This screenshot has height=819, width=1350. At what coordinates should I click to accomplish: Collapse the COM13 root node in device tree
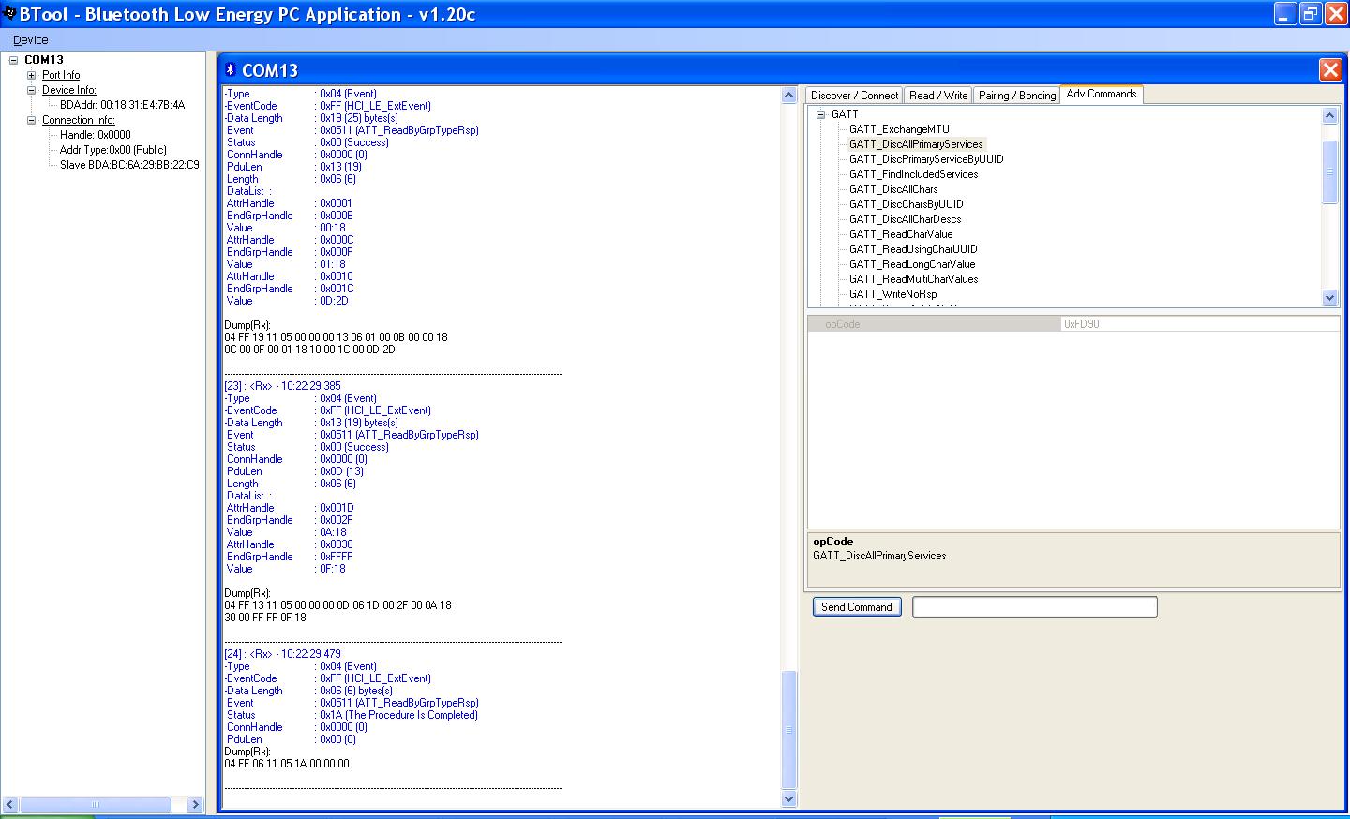tap(13, 60)
